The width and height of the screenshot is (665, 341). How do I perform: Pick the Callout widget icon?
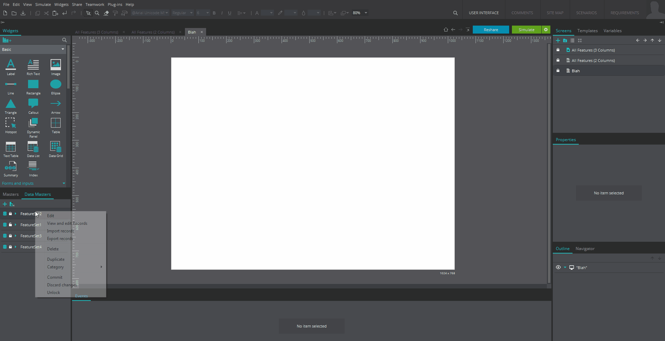click(x=33, y=104)
